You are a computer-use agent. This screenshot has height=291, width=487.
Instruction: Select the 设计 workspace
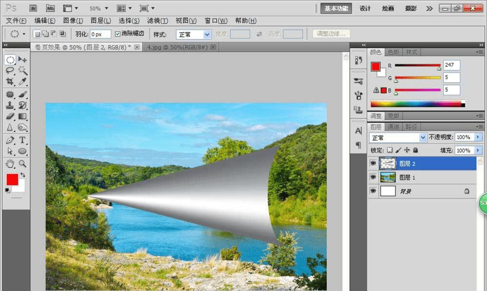365,8
